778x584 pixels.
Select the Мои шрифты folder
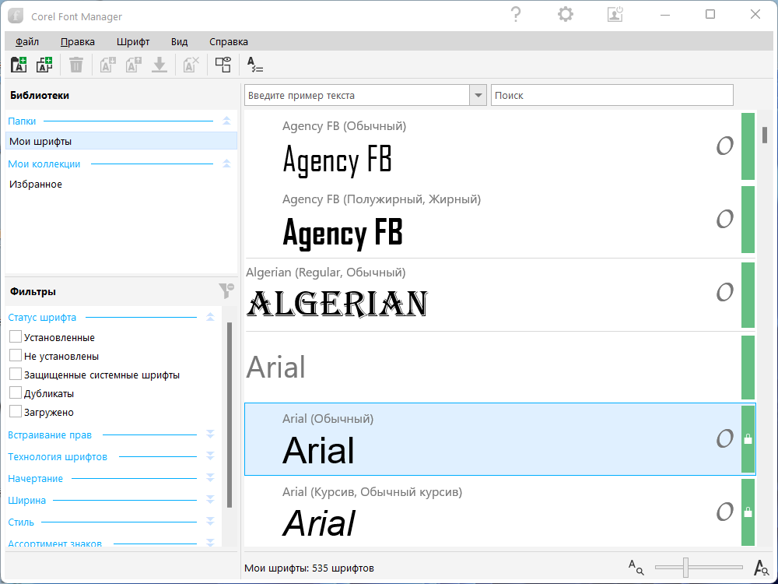click(121, 141)
